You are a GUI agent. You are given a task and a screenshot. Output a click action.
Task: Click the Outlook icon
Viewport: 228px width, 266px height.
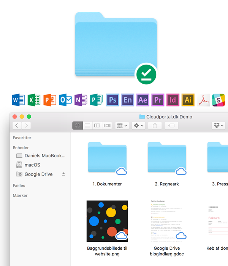coord(65,100)
